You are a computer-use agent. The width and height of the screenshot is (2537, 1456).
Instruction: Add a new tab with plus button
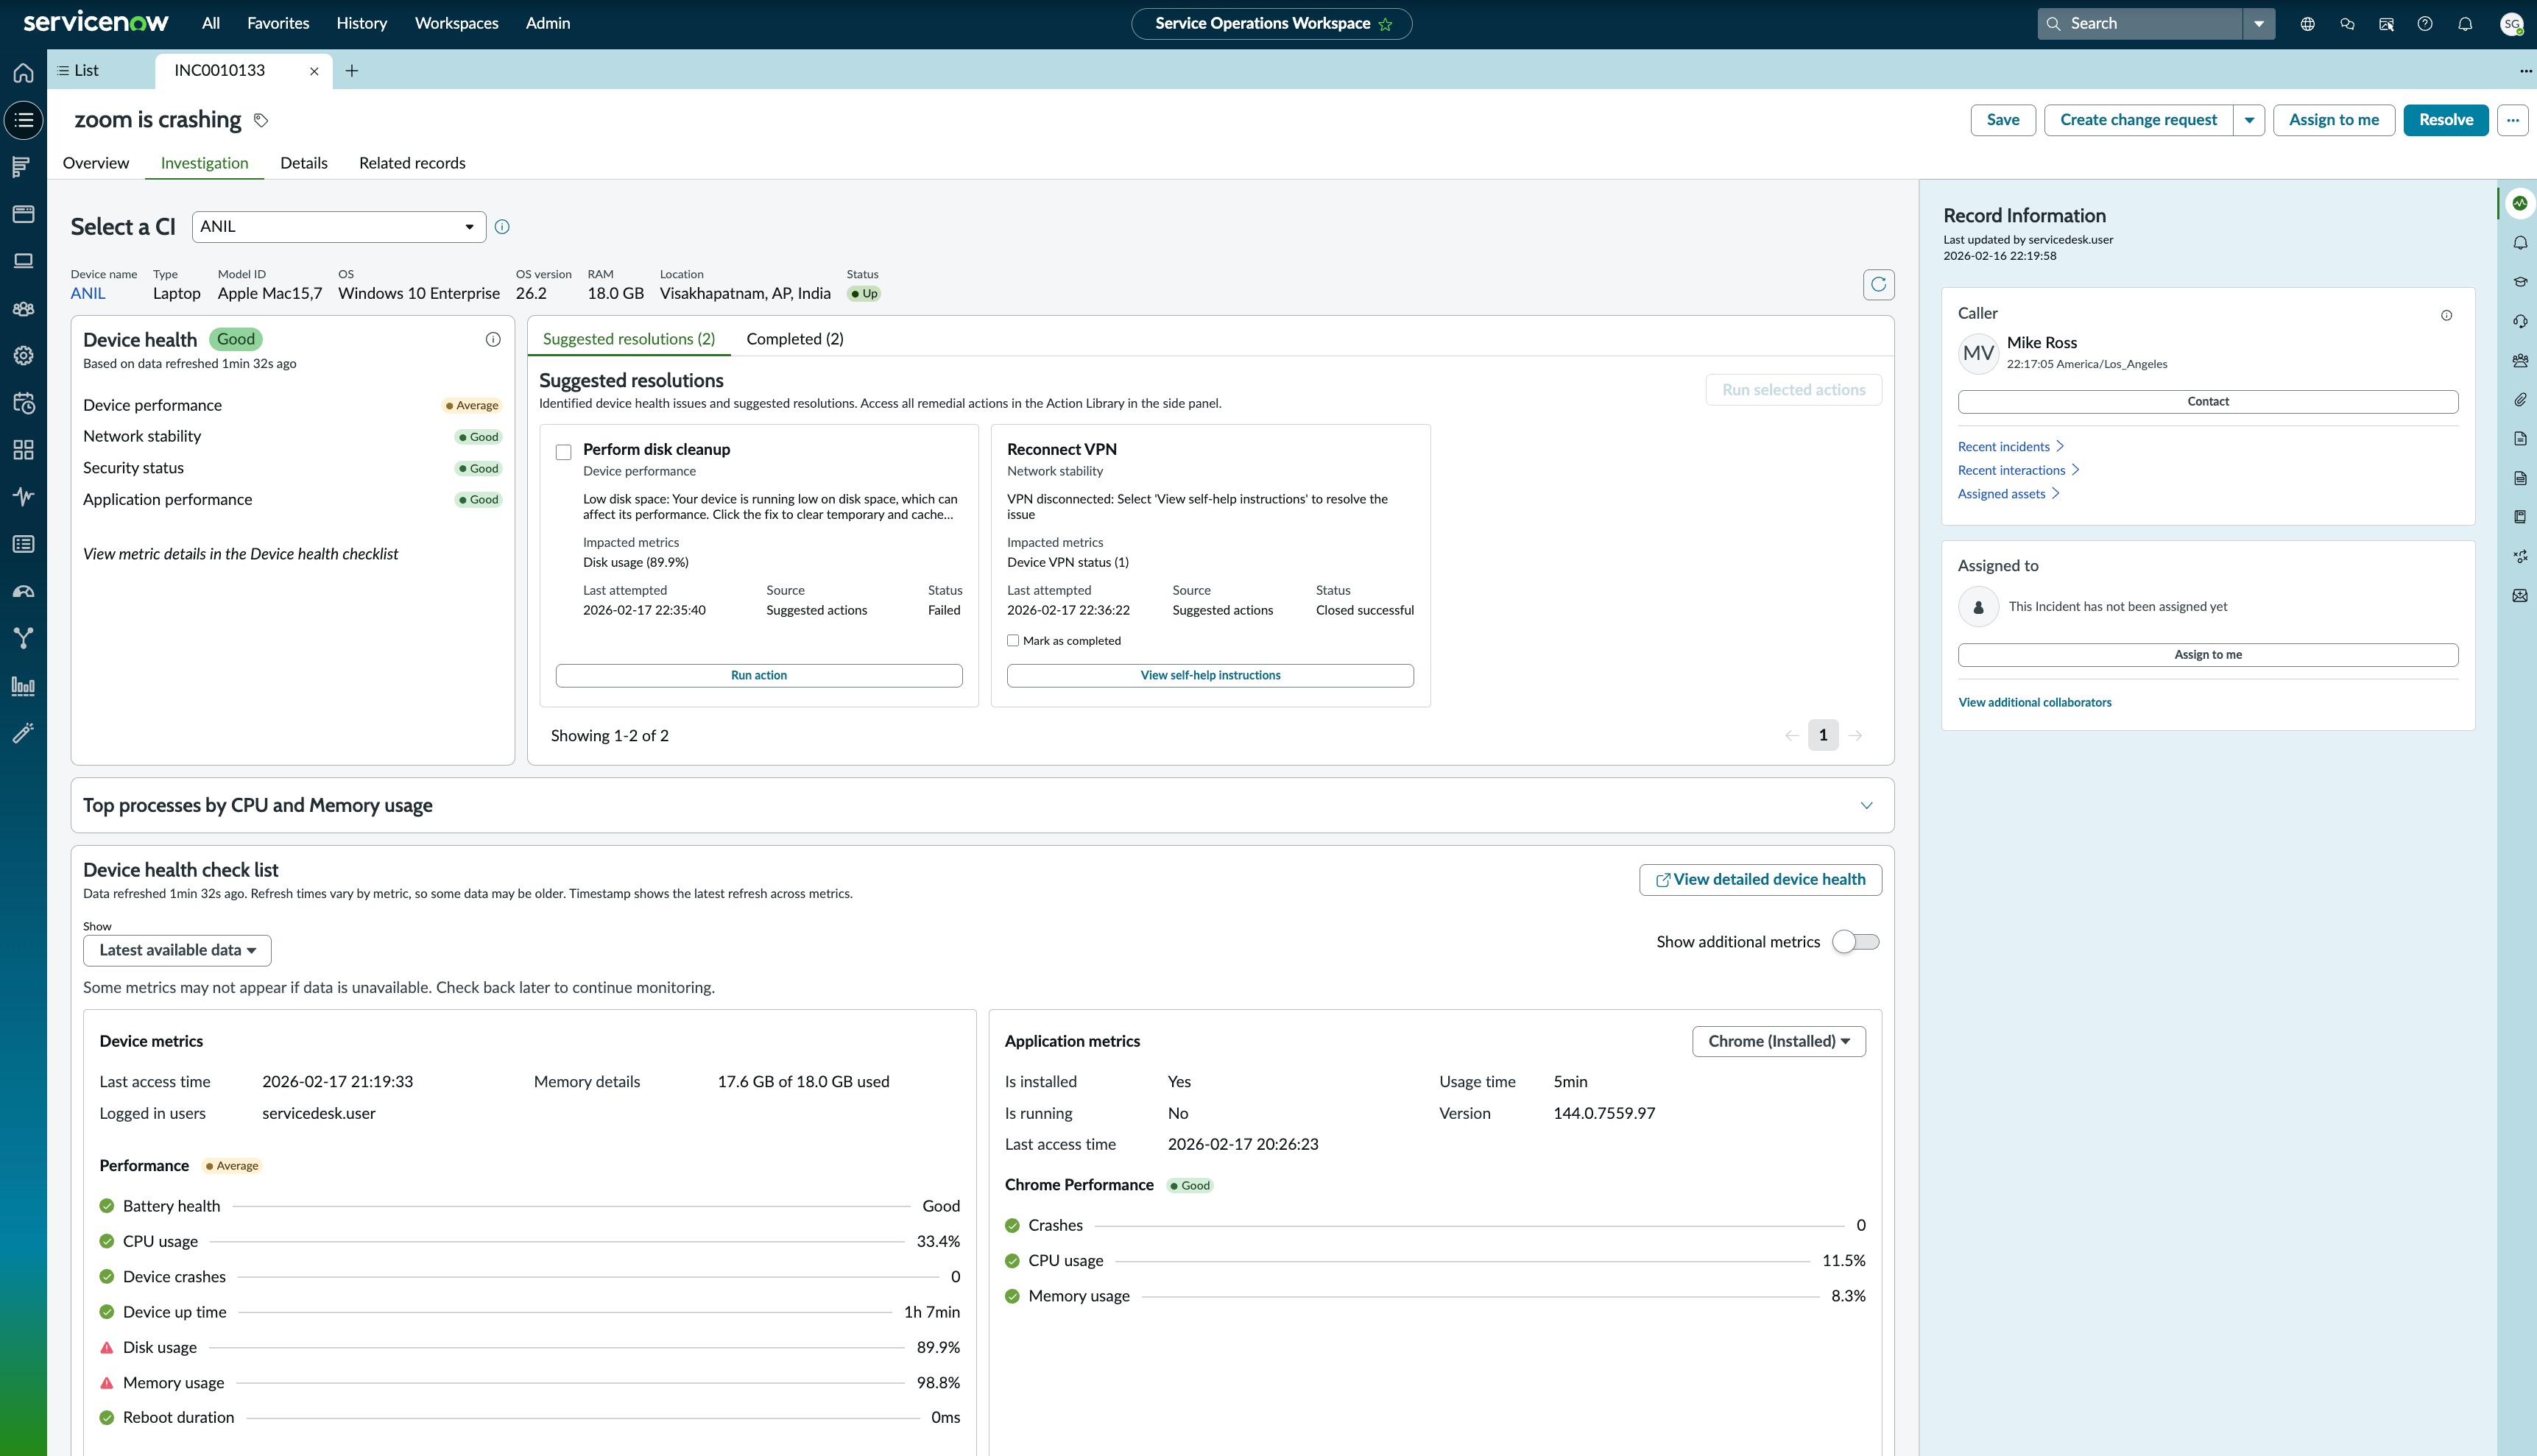352,71
